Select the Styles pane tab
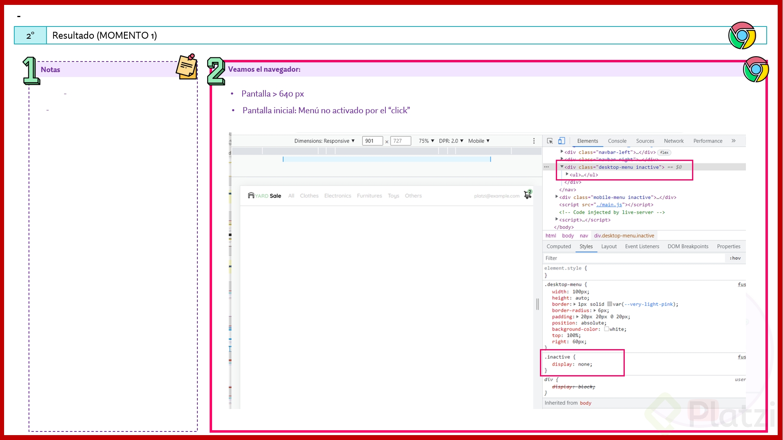 click(586, 246)
